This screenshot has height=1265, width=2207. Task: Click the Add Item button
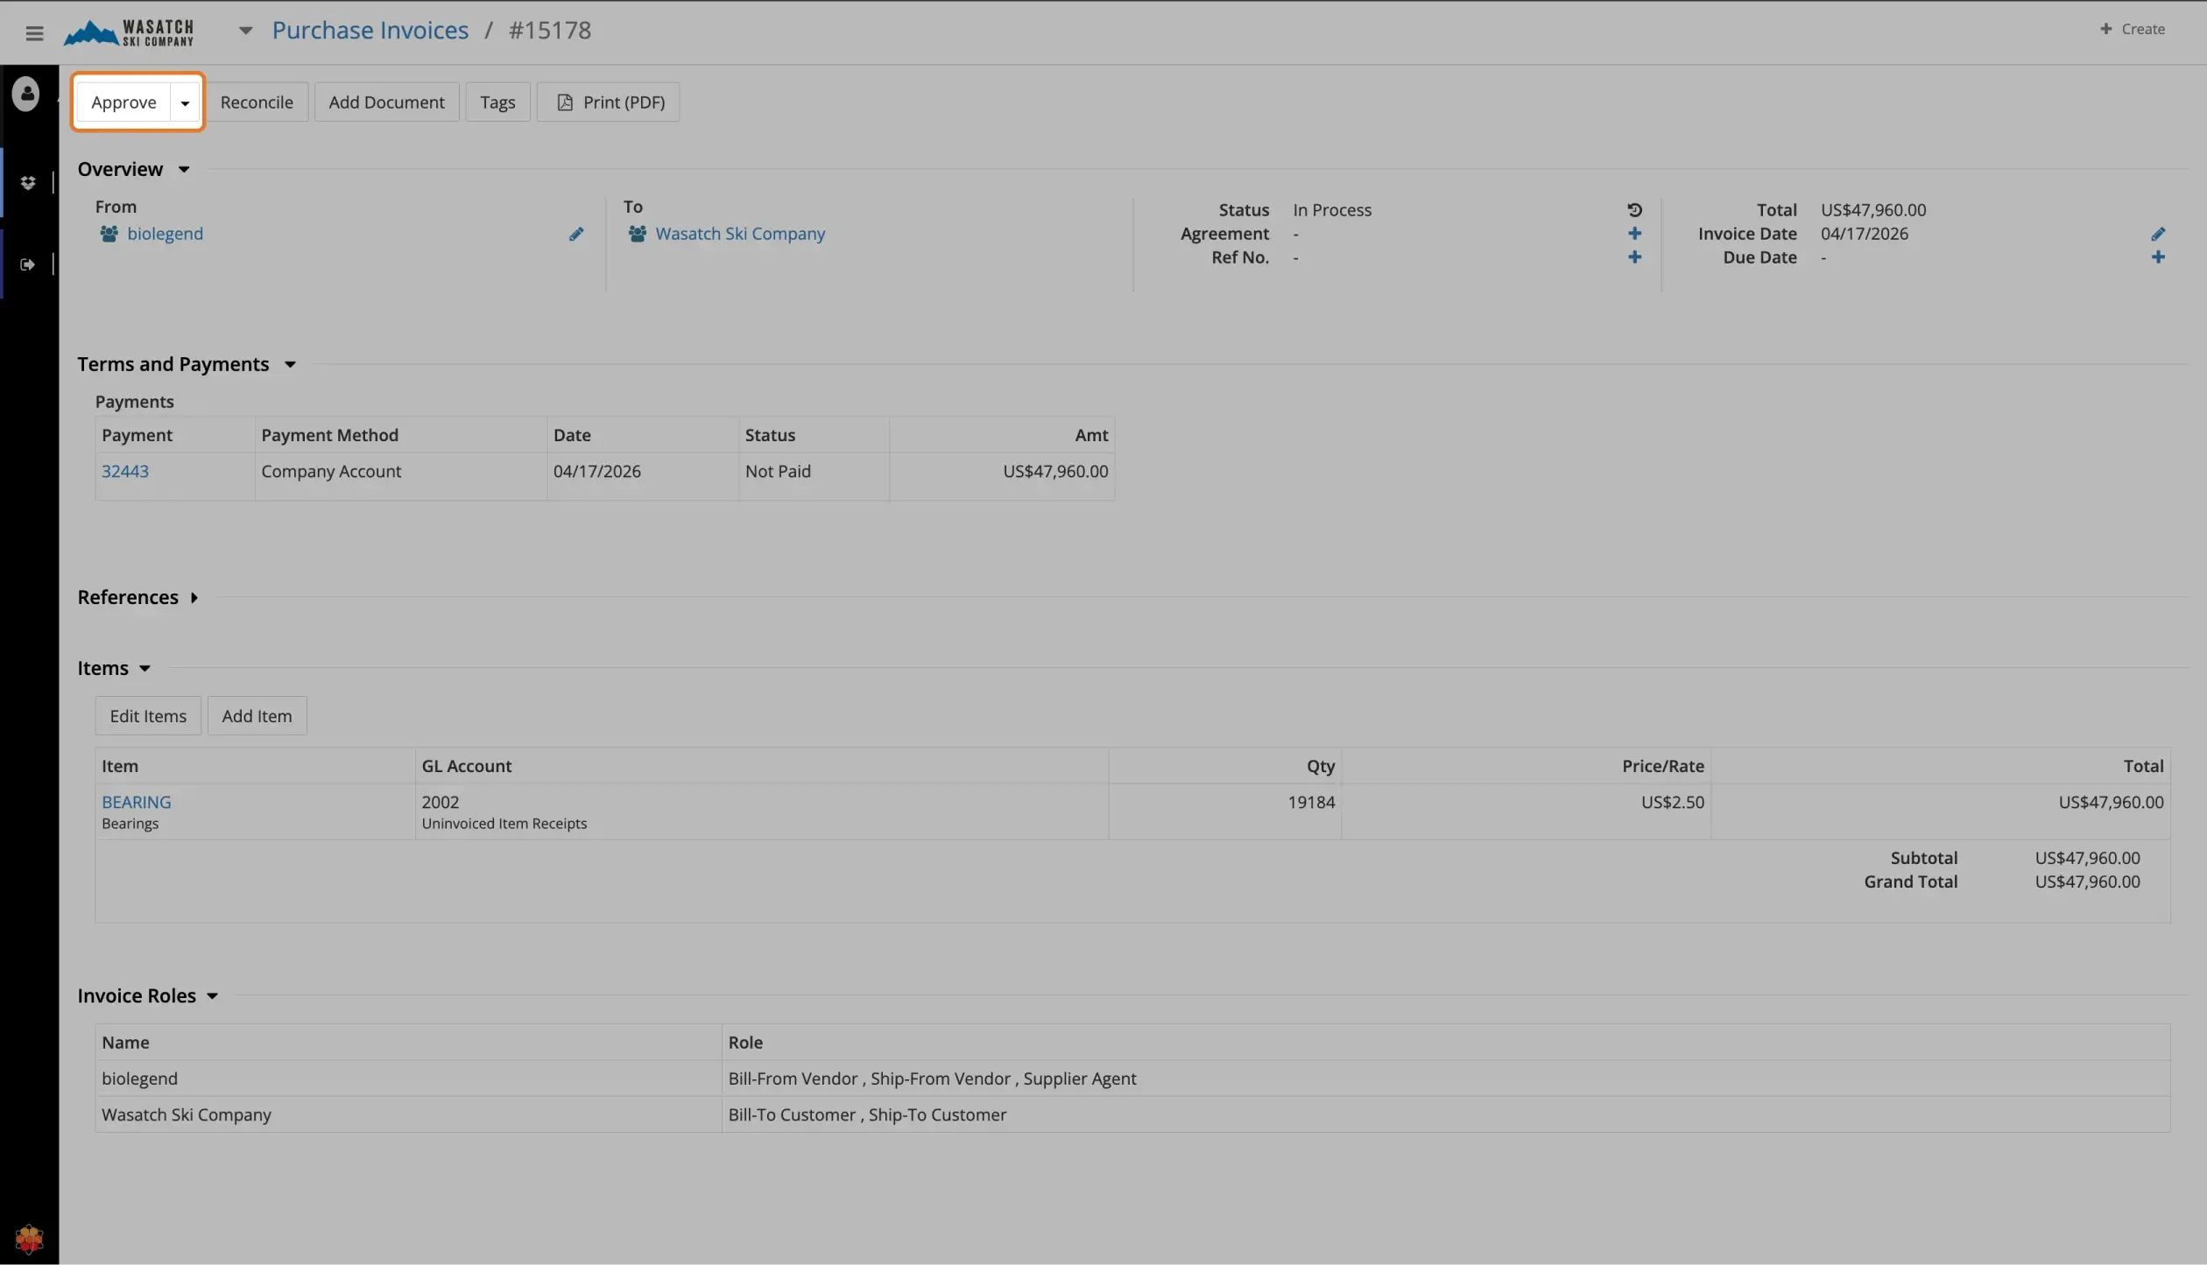pos(257,716)
